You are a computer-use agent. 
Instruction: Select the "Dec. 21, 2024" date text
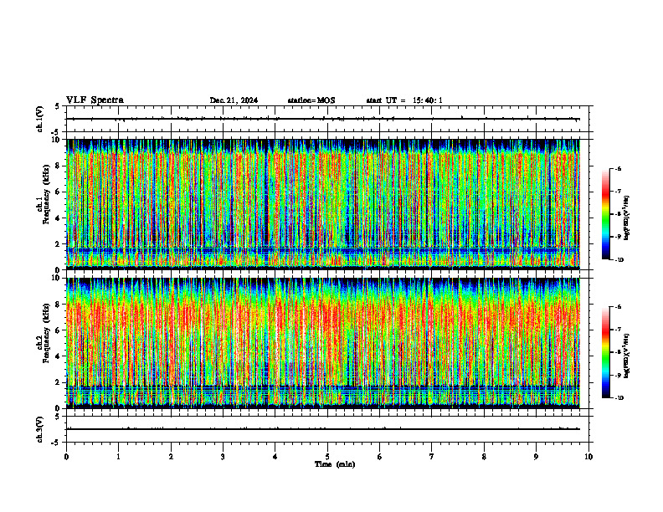tap(234, 100)
